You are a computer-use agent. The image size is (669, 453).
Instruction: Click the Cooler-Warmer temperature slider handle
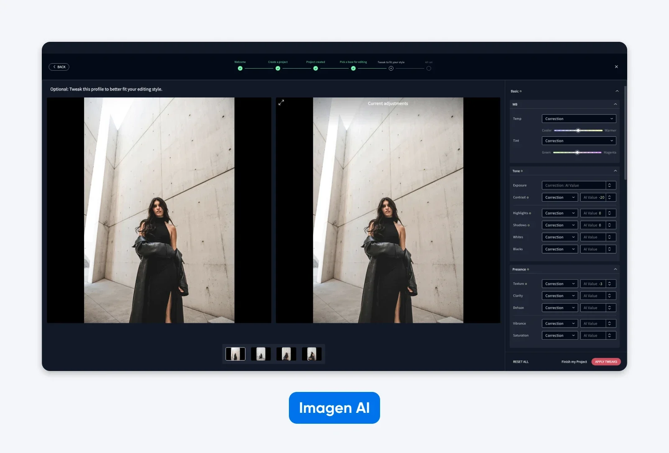click(x=578, y=131)
